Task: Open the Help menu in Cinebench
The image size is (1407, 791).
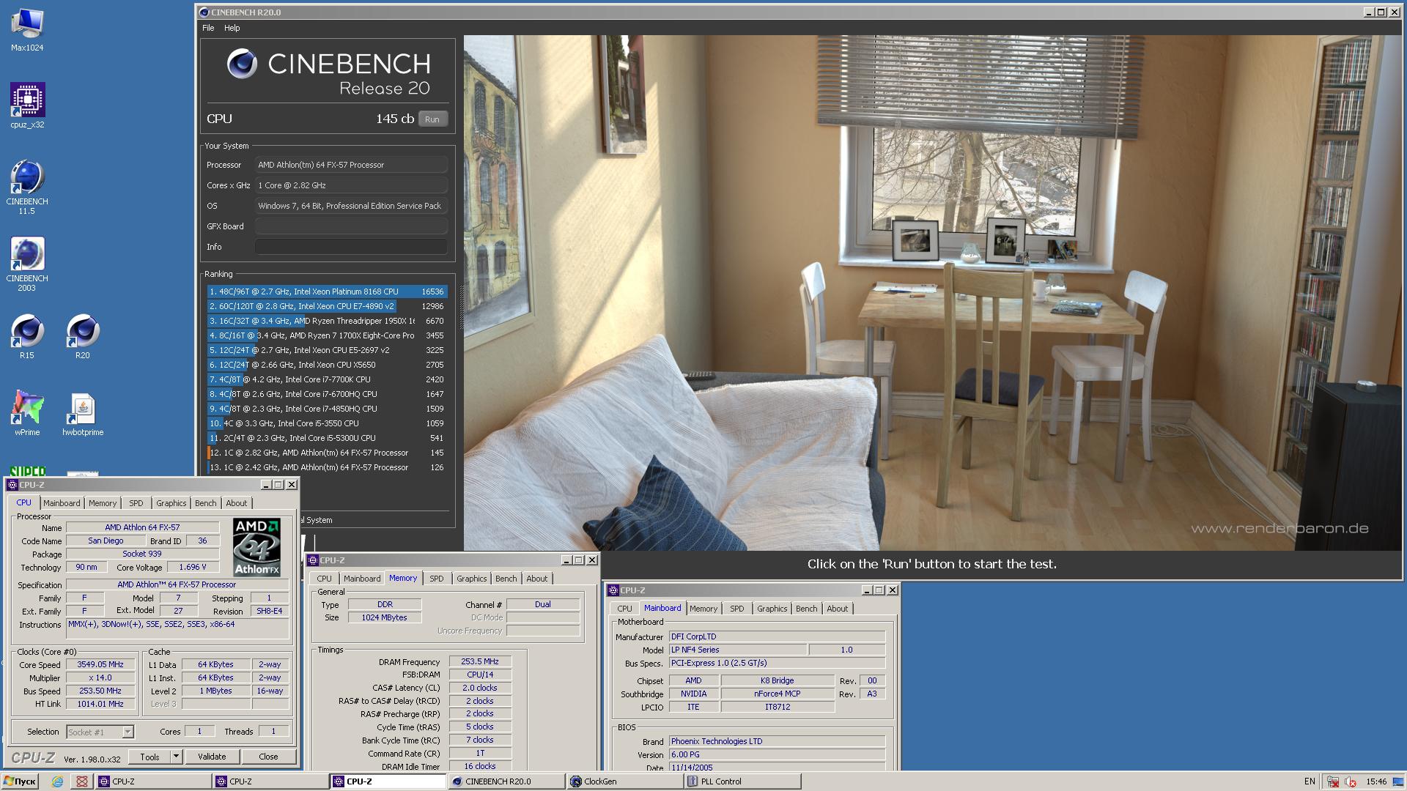Action: click(x=232, y=28)
